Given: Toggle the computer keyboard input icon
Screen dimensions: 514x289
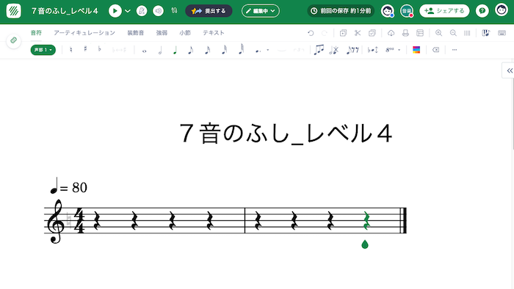Looking at the screenshot, I should [x=502, y=33].
